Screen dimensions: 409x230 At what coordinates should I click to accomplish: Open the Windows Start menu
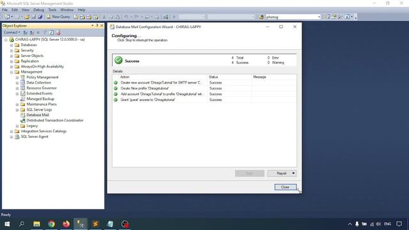coord(7,224)
